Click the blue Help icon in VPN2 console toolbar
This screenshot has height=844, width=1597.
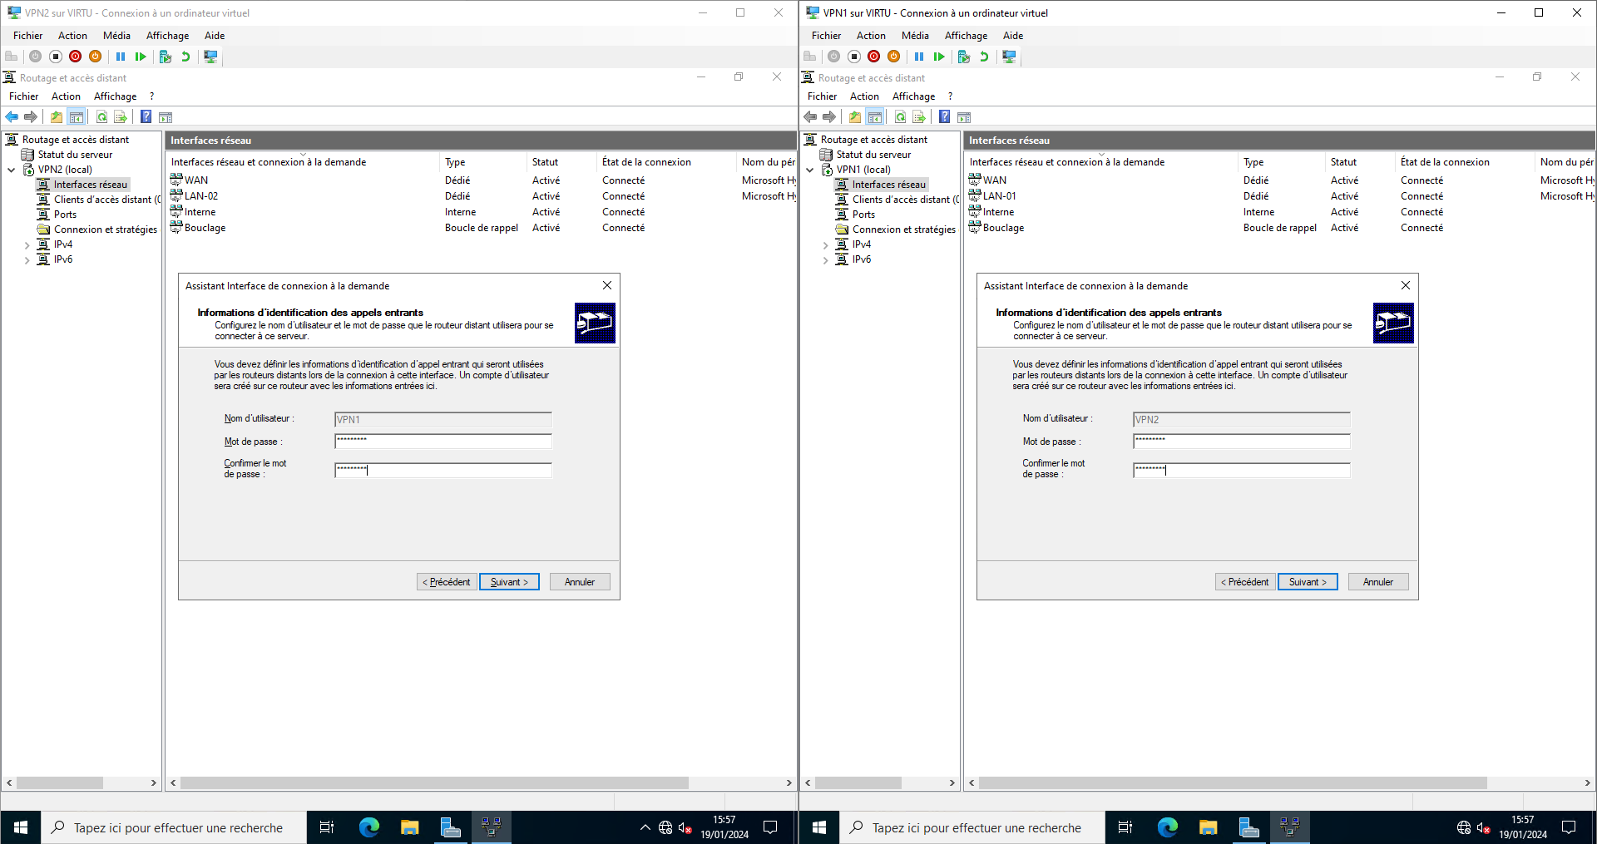(146, 117)
